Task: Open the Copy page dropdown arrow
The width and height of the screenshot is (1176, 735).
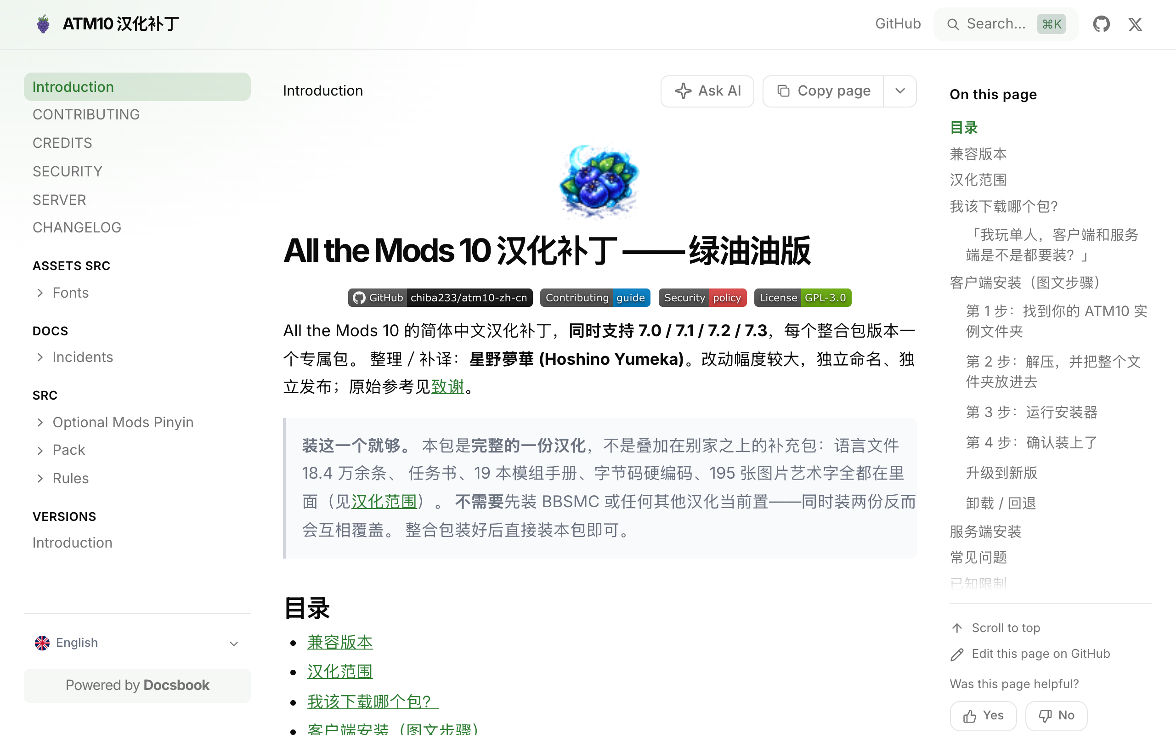Action: pos(900,91)
